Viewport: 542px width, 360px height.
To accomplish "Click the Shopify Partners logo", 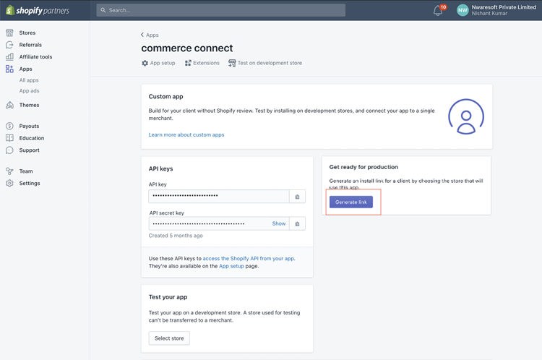I will [38, 10].
